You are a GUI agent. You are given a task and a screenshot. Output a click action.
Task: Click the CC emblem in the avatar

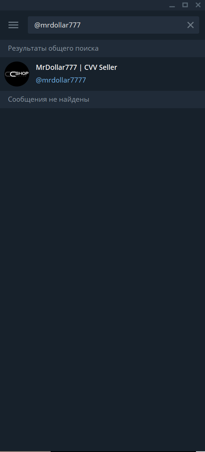[x=10, y=74]
